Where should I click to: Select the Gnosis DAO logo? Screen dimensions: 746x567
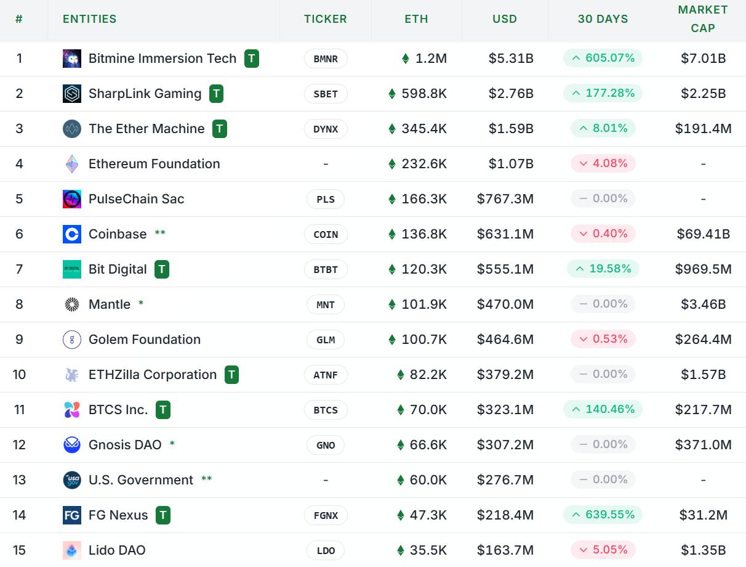tap(72, 445)
